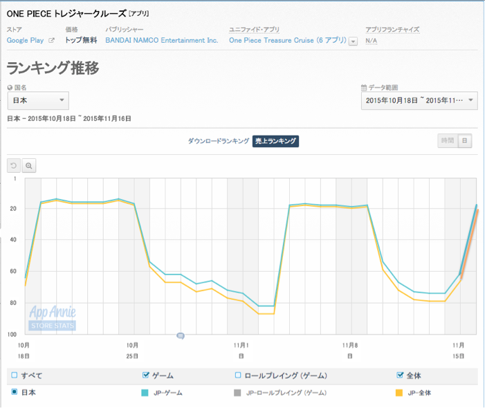Enable the ロールプレイング (ゲーム) checkbox
This screenshot has height=408, width=485.
pos(238,375)
